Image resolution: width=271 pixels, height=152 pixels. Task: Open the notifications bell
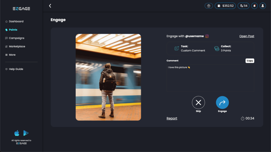(254, 6)
